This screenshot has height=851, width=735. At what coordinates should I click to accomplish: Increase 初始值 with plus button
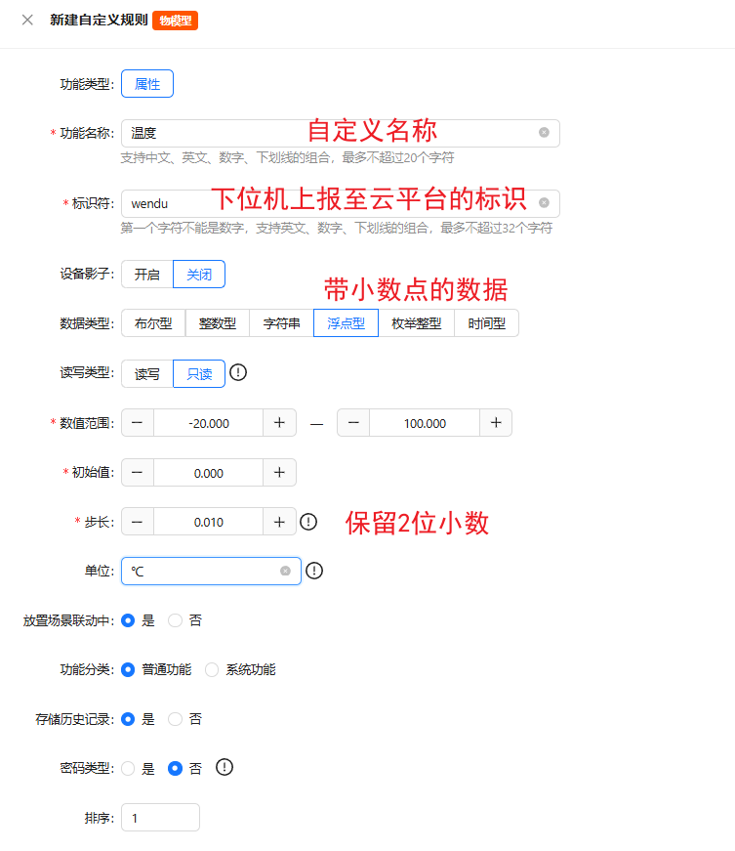279,472
